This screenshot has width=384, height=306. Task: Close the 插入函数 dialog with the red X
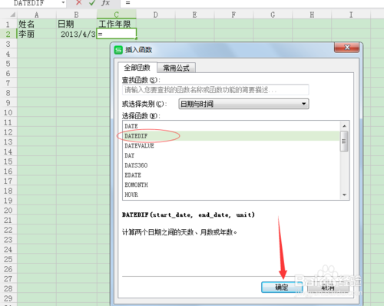coord(347,48)
